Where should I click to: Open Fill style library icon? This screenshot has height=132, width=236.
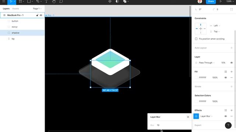[226, 72]
